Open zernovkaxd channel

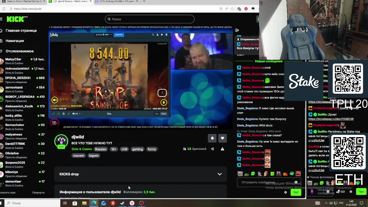click(x=22, y=89)
